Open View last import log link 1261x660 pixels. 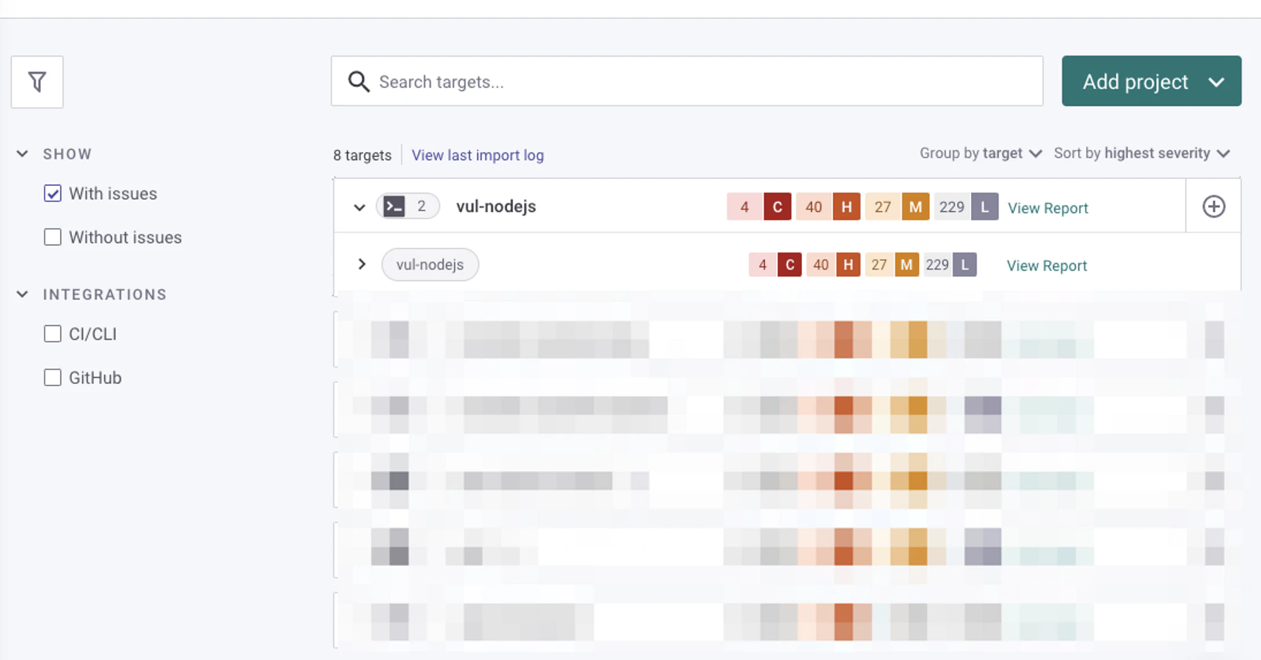(478, 155)
